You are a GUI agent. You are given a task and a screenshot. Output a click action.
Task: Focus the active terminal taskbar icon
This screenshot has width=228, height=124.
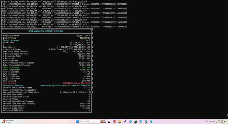pos(135,122)
